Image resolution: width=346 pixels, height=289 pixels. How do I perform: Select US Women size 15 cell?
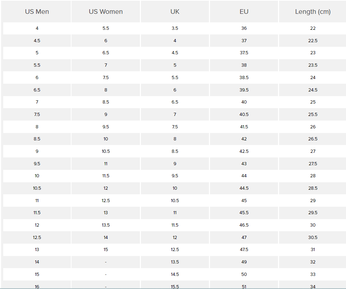click(106, 250)
